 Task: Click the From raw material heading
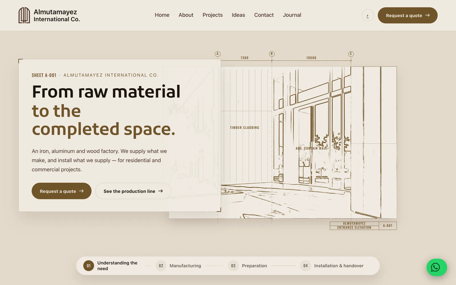(106, 92)
